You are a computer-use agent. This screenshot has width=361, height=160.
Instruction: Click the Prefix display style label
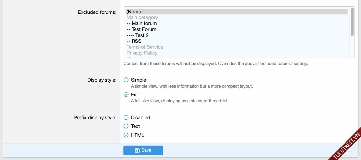click(x=95, y=117)
